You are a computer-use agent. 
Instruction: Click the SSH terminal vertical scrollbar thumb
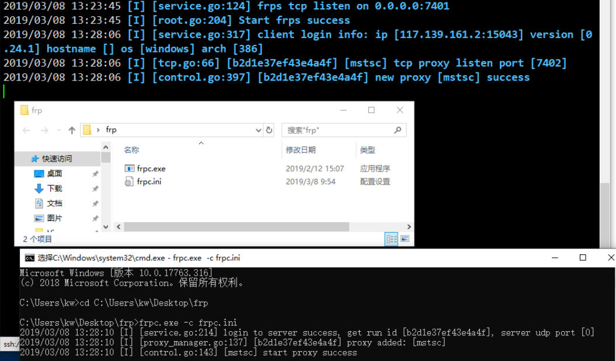pyautogui.click(x=605, y=215)
